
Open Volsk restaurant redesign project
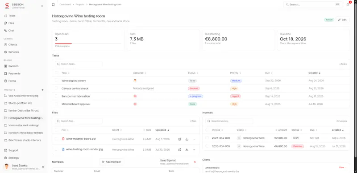24,125
